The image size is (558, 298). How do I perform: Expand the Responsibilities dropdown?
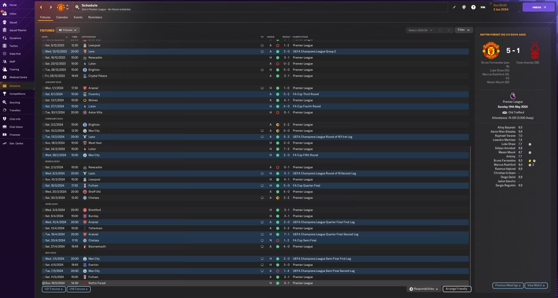tap(423, 289)
